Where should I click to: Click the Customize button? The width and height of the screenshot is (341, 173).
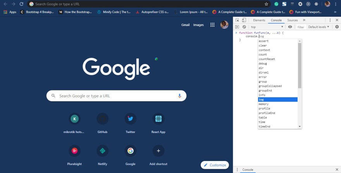215,165
